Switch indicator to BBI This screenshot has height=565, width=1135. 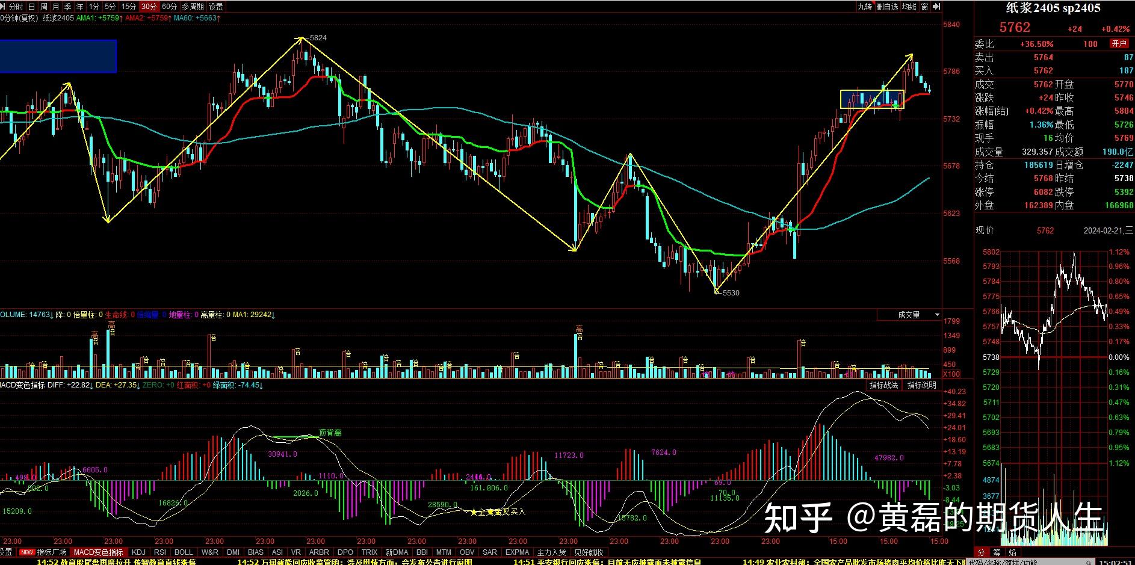coord(422,552)
